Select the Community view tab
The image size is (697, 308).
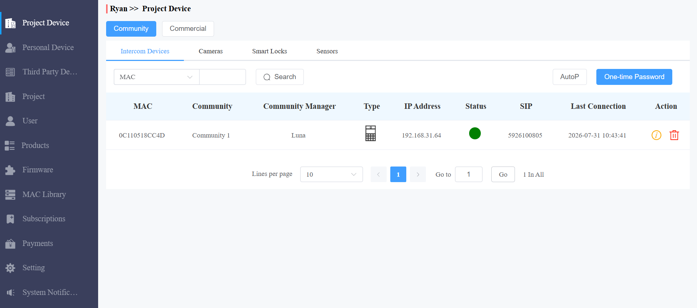[x=131, y=29]
